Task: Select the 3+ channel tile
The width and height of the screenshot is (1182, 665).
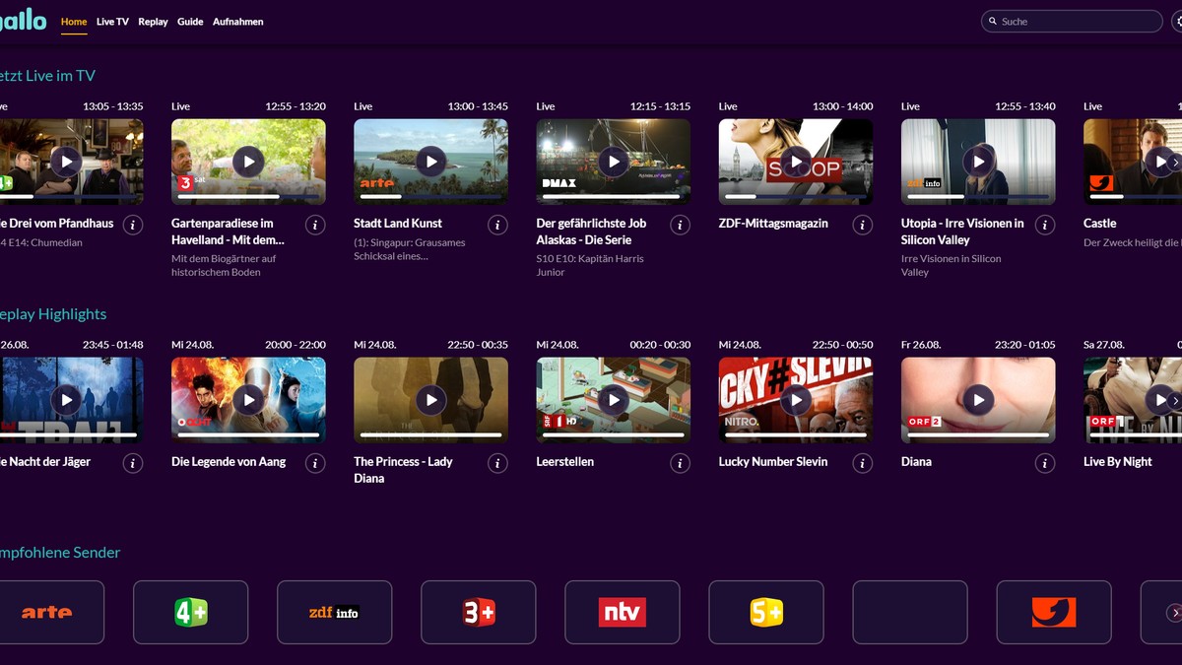Action: (x=478, y=612)
